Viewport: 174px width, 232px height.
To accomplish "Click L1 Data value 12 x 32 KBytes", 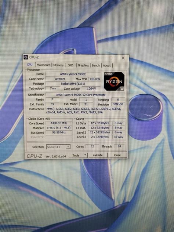I will [100, 123].
